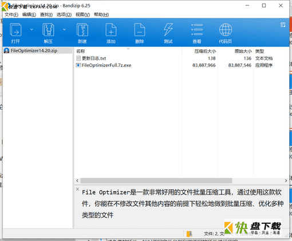The width and height of the screenshot is (292, 241).
Task: Maximize the Bandizip window
Action: point(264,6)
